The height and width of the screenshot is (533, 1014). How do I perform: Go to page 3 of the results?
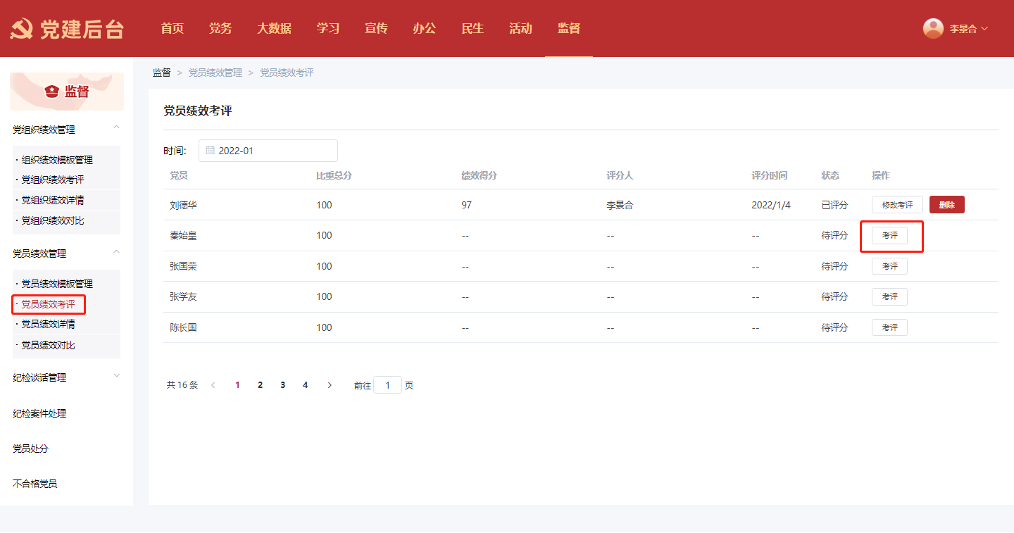click(282, 385)
